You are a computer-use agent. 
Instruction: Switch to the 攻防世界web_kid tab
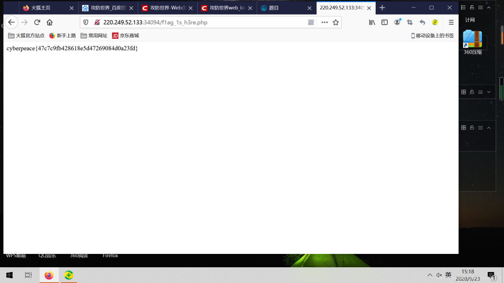(x=226, y=8)
